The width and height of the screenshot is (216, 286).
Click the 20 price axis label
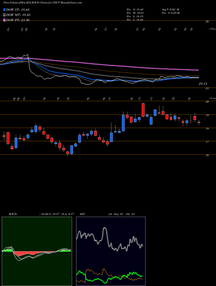click(x=207, y=102)
